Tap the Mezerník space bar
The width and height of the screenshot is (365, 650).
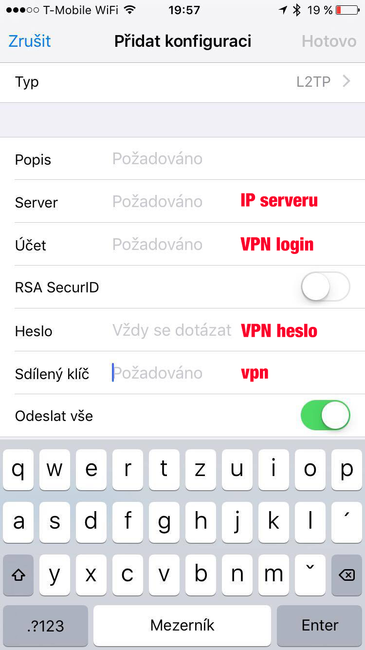tap(182, 626)
